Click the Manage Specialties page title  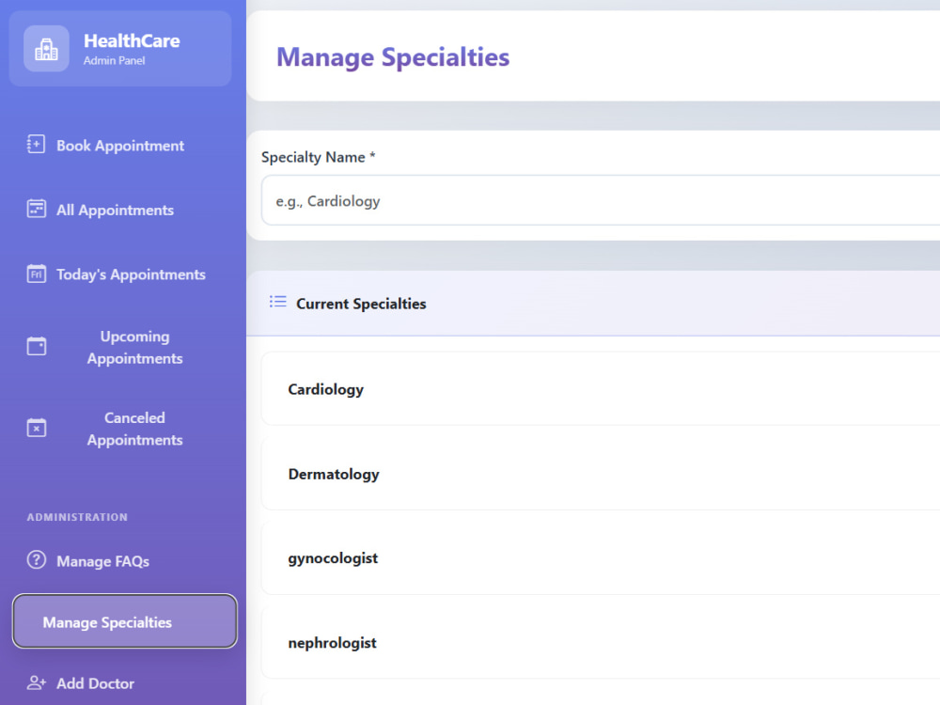[x=393, y=57]
